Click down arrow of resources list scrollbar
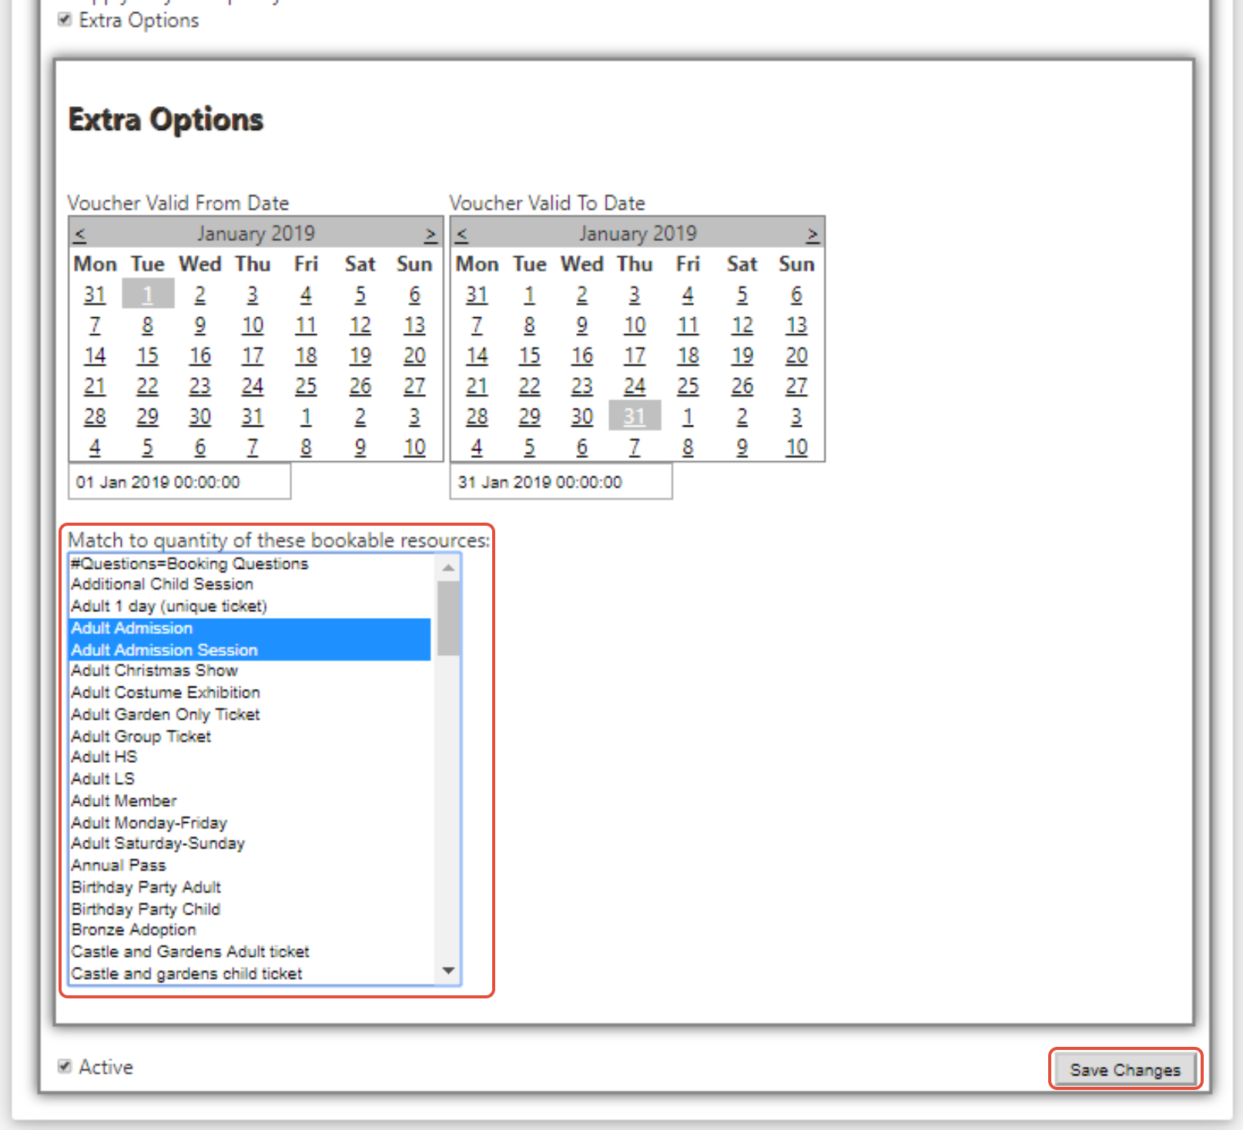 [x=448, y=971]
